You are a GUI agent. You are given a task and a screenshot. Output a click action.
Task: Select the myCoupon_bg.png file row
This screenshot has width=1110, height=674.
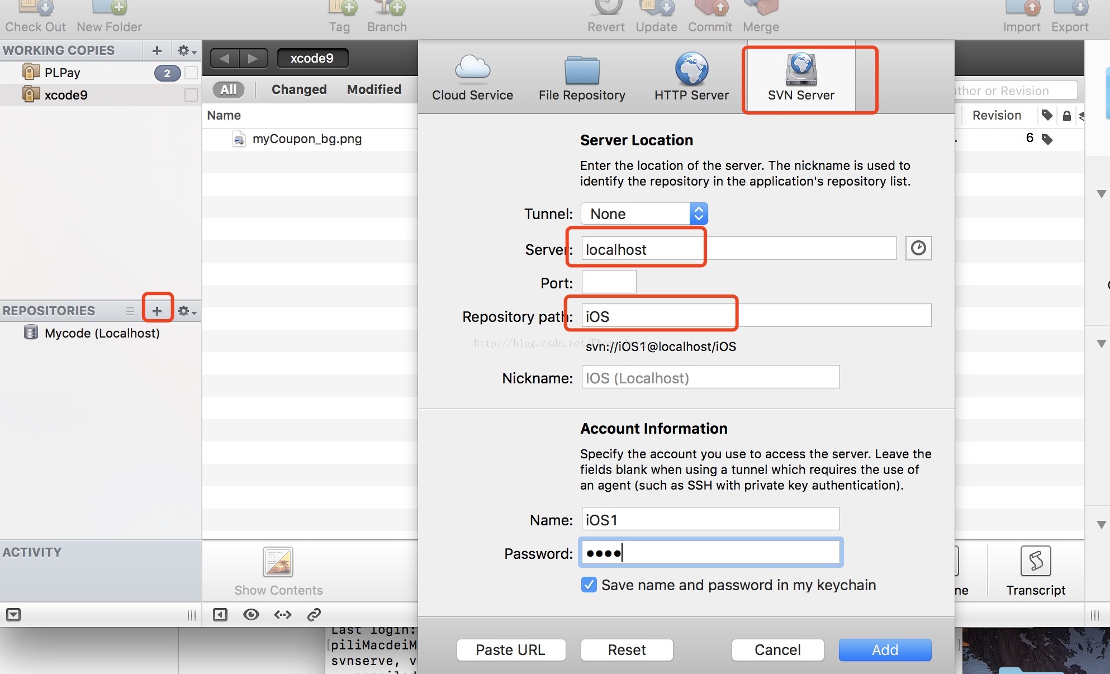[310, 139]
